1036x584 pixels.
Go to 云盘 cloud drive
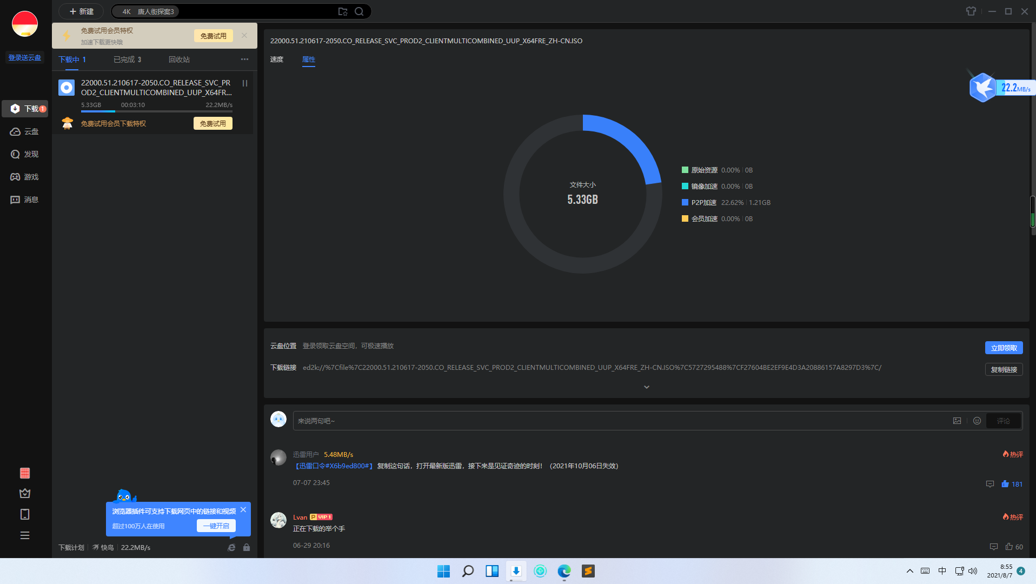(x=25, y=131)
